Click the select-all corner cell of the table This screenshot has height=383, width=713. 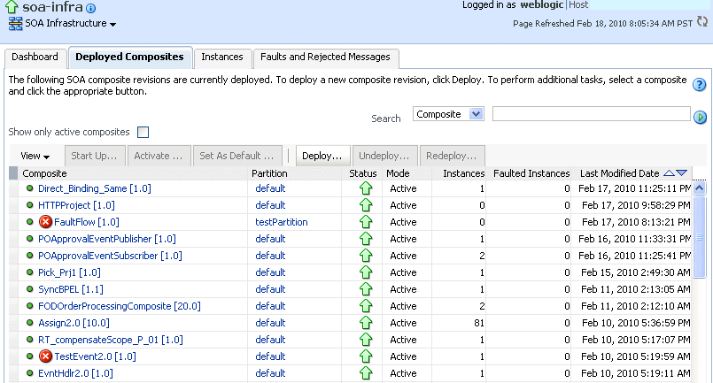13,173
